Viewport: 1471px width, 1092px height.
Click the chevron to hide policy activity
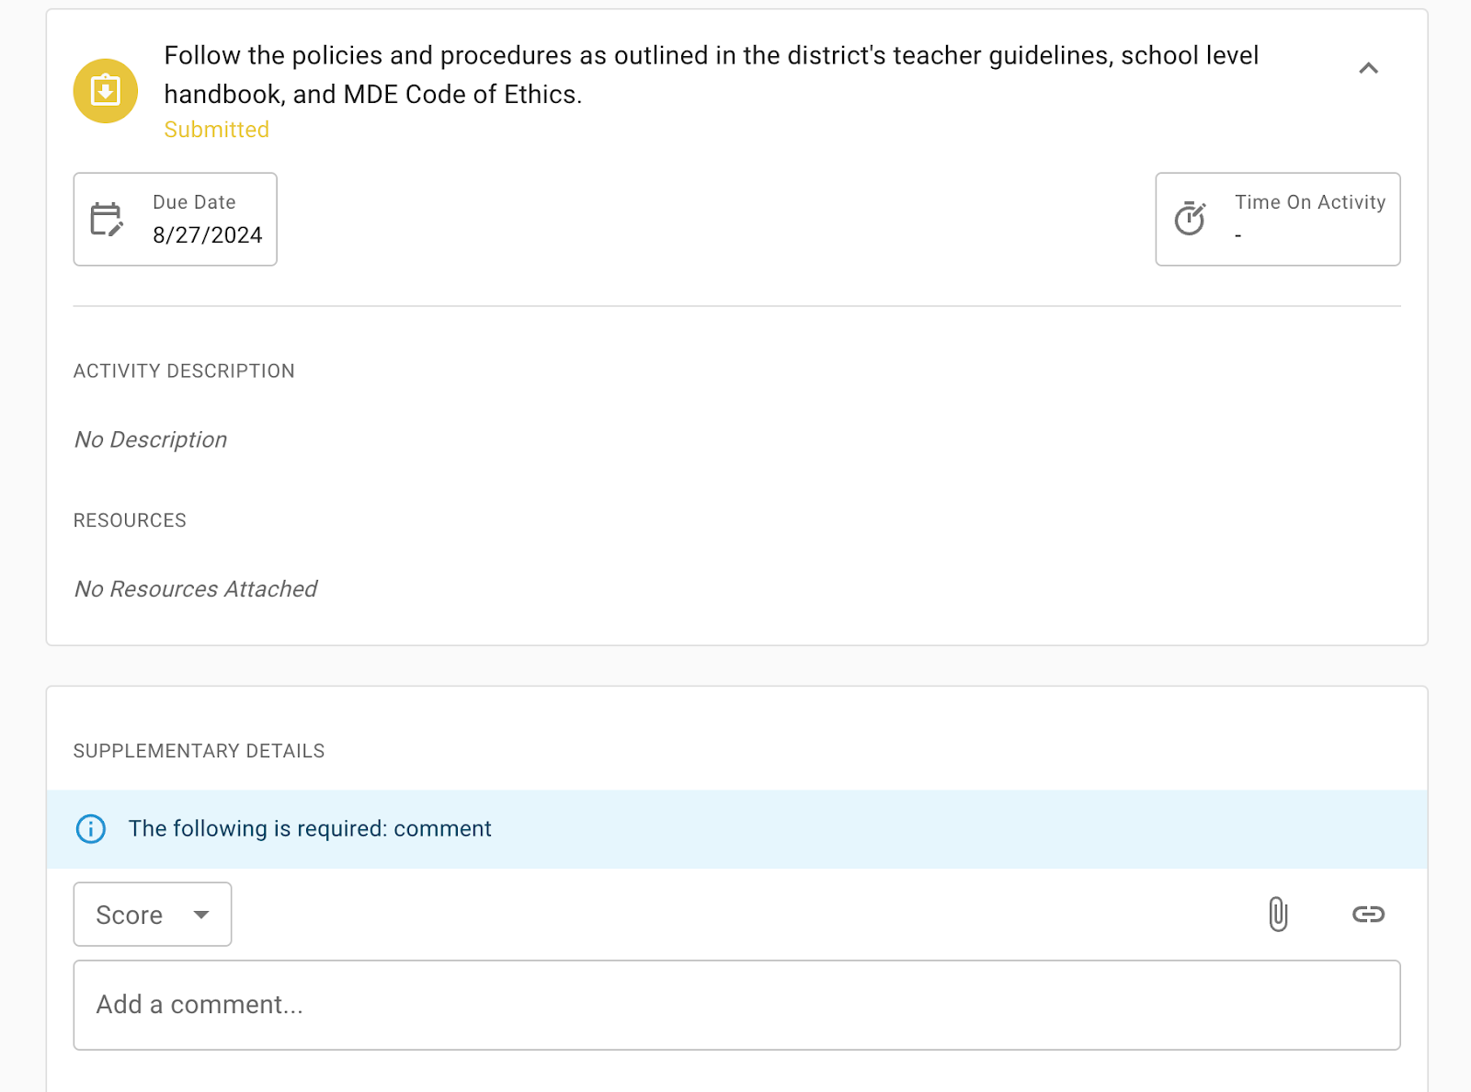tap(1368, 68)
